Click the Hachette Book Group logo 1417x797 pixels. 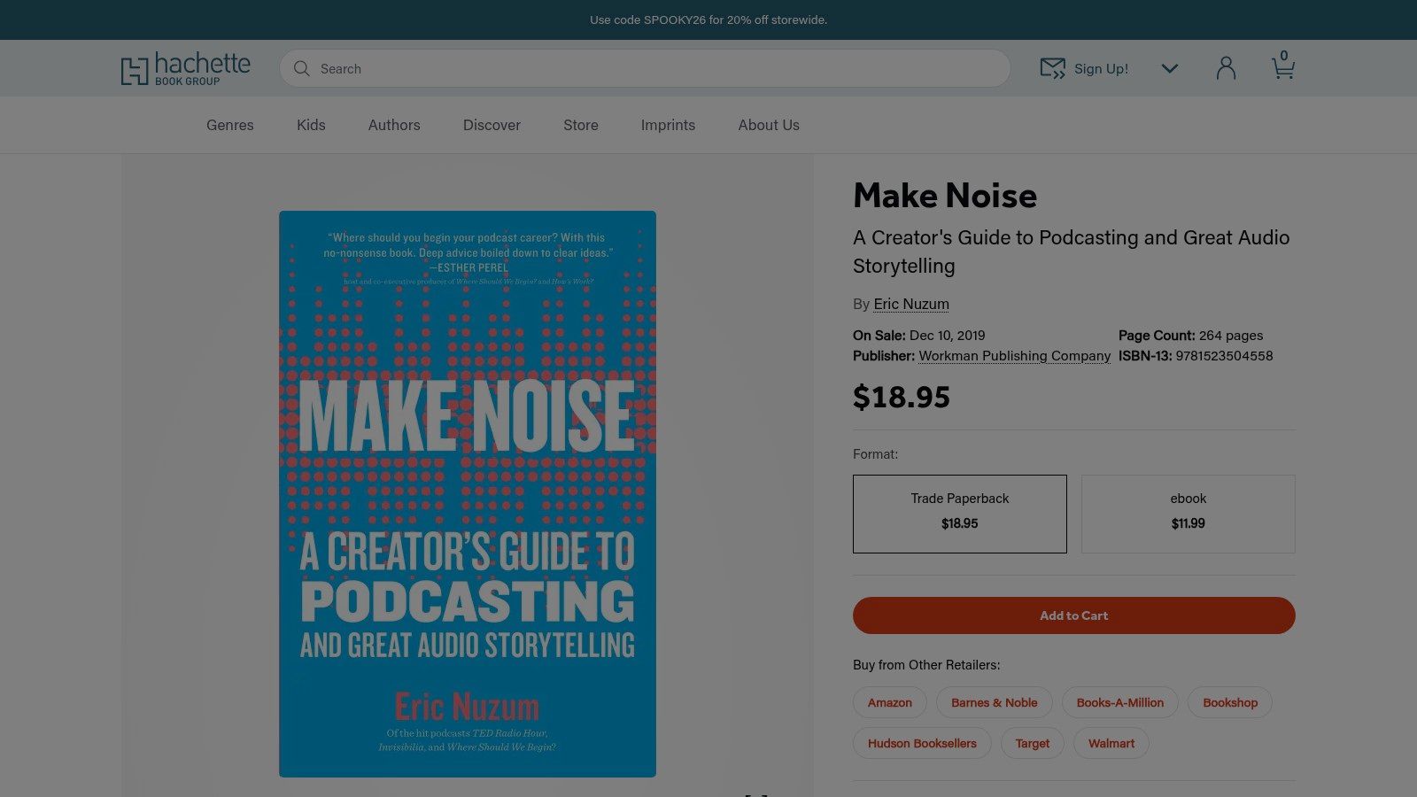(x=186, y=68)
